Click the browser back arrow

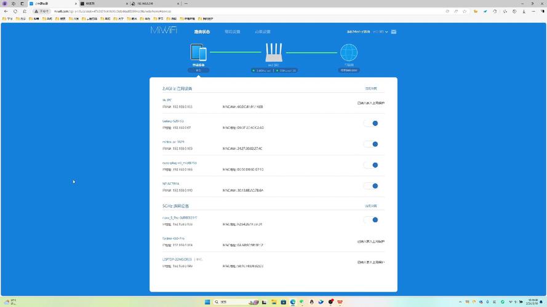[x=6, y=11]
